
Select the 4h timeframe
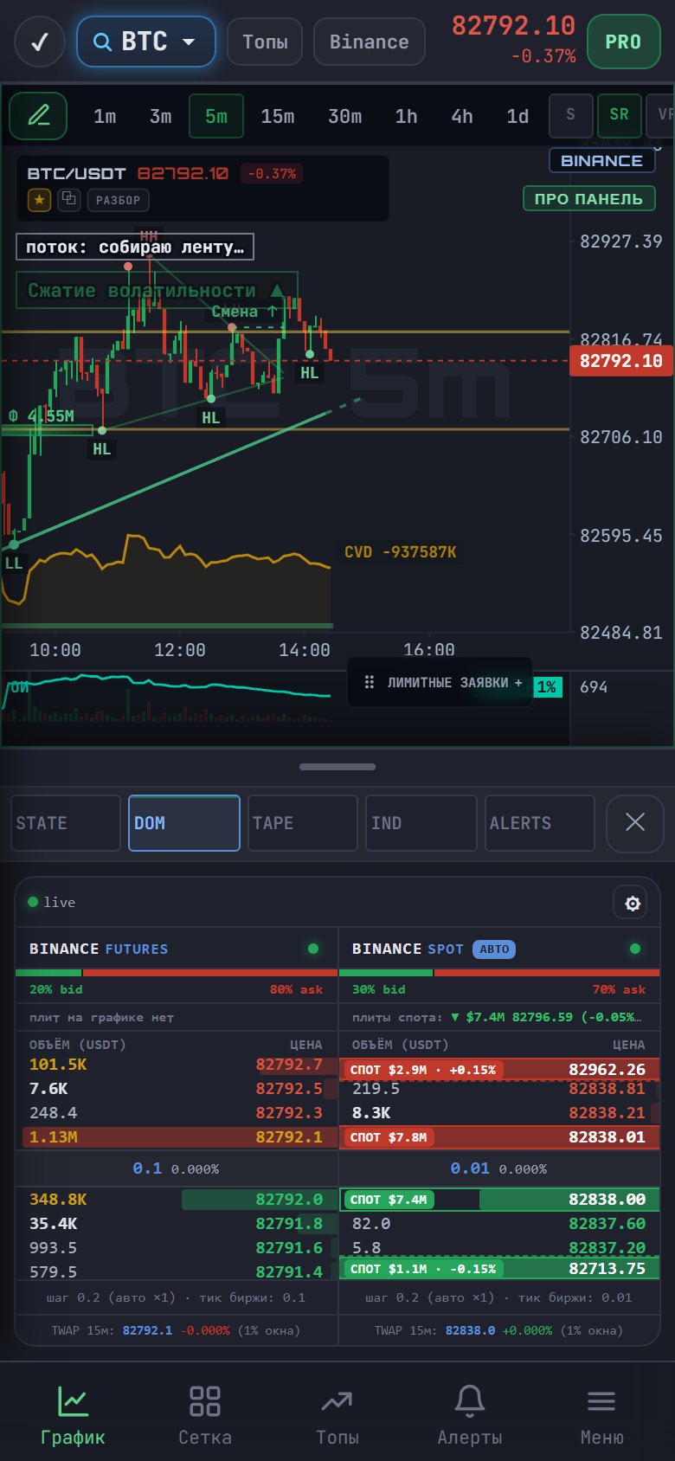pos(462,116)
